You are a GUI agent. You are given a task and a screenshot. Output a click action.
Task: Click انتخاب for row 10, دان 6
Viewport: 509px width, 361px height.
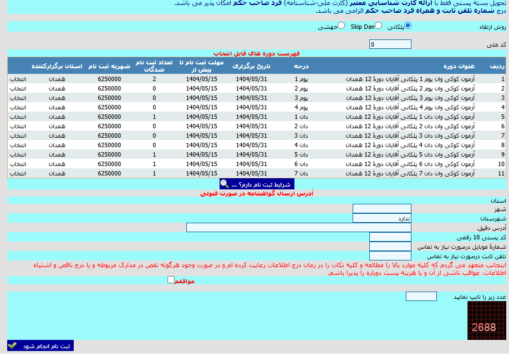(x=18, y=164)
